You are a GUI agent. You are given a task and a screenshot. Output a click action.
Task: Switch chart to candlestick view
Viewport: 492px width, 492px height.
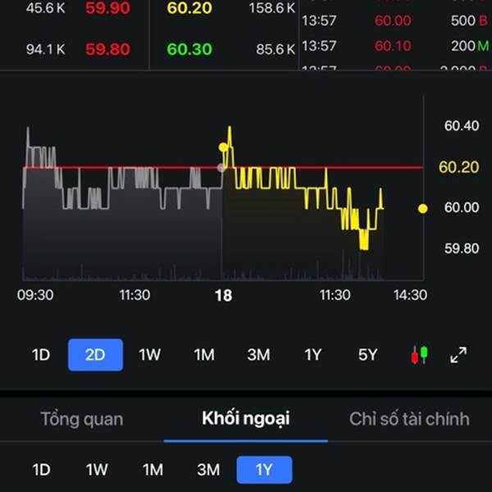point(420,354)
